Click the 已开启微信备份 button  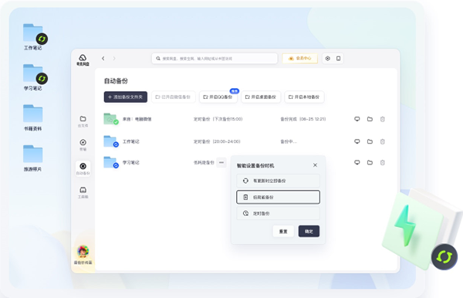[x=174, y=97]
